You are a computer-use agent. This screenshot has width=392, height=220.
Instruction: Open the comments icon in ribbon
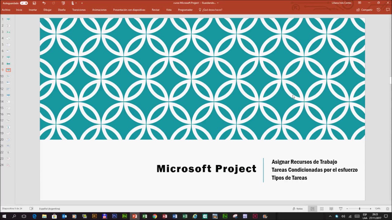tap(388, 10)
